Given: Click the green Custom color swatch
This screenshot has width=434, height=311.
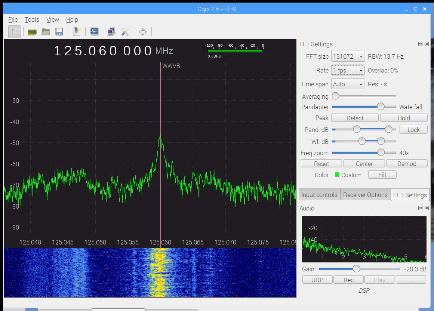Looking at the screenshot, I should [x=337, y=175].
